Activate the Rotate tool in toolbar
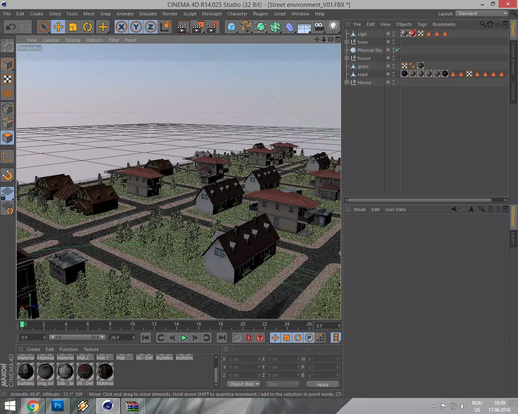Screen dimensions: 518x414 [87, 27]
